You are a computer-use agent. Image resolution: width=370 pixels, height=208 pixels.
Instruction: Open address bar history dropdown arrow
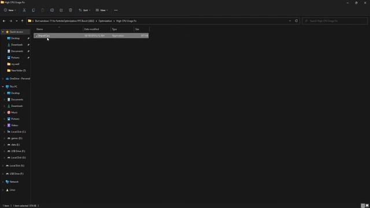click(290, 21)
